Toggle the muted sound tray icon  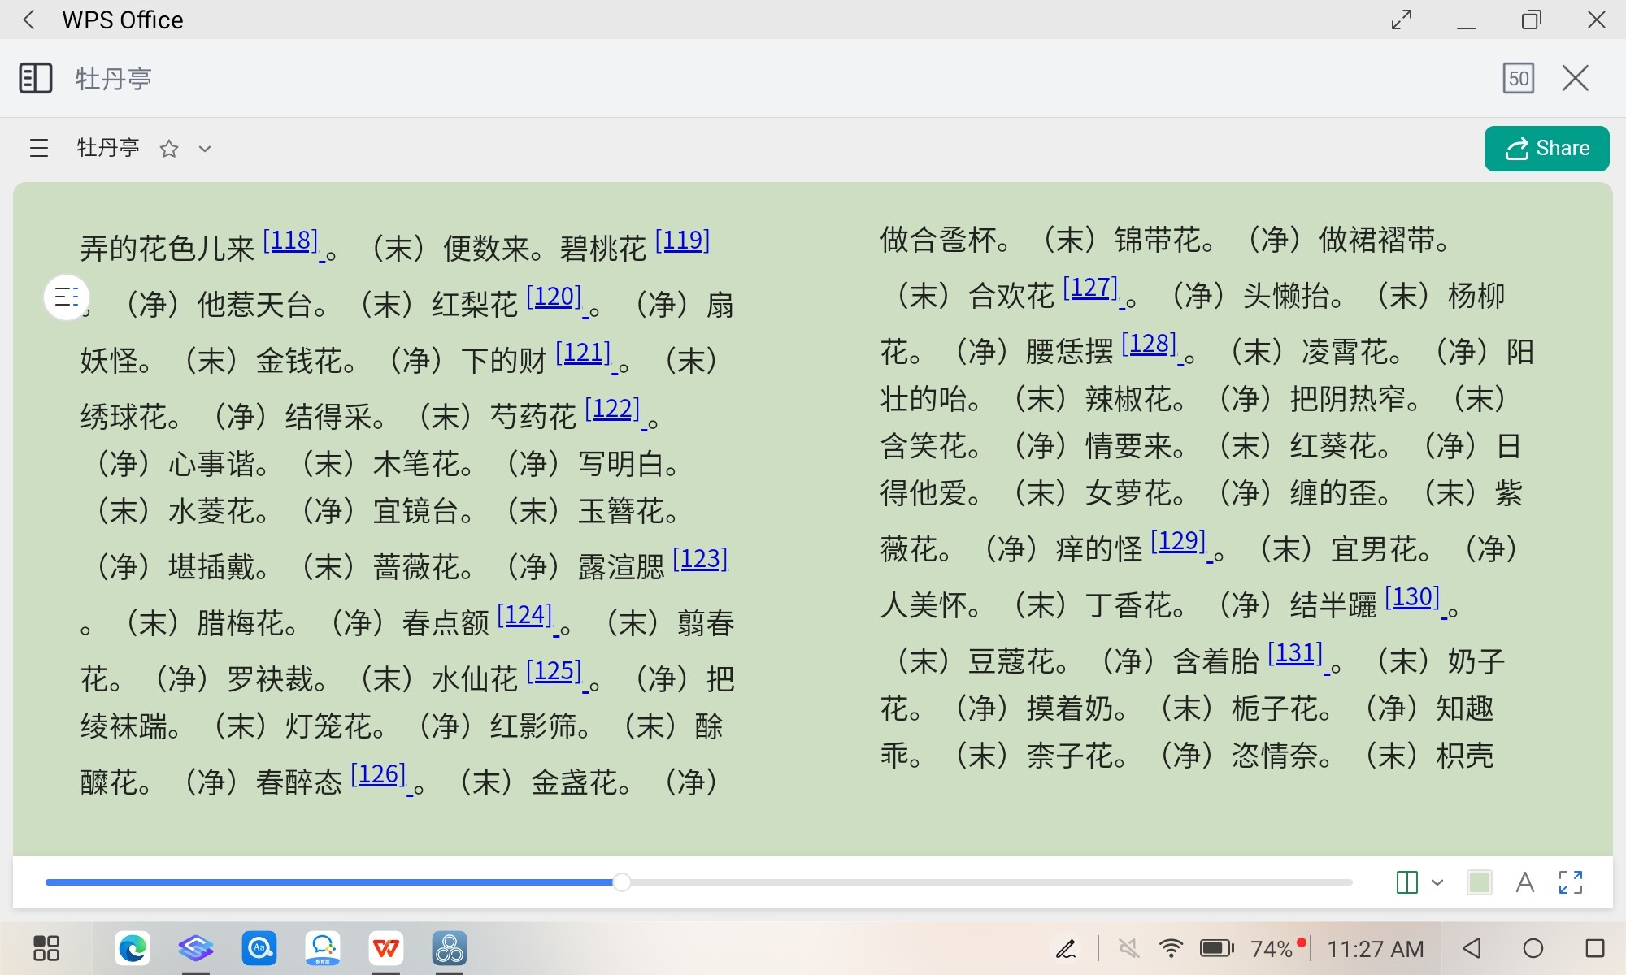[x=1128, y=948]
